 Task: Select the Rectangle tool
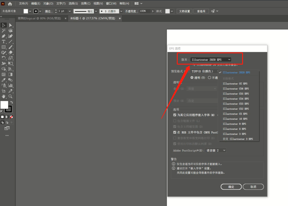pos(3,47)
